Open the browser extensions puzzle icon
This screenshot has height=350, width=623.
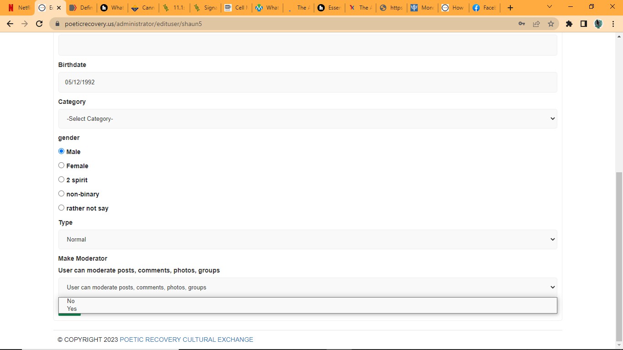(x=569, y=24)
